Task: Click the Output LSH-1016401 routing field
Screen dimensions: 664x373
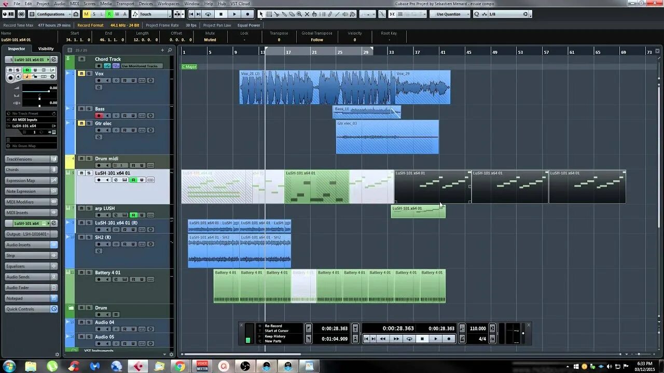Action: (31, 234)
